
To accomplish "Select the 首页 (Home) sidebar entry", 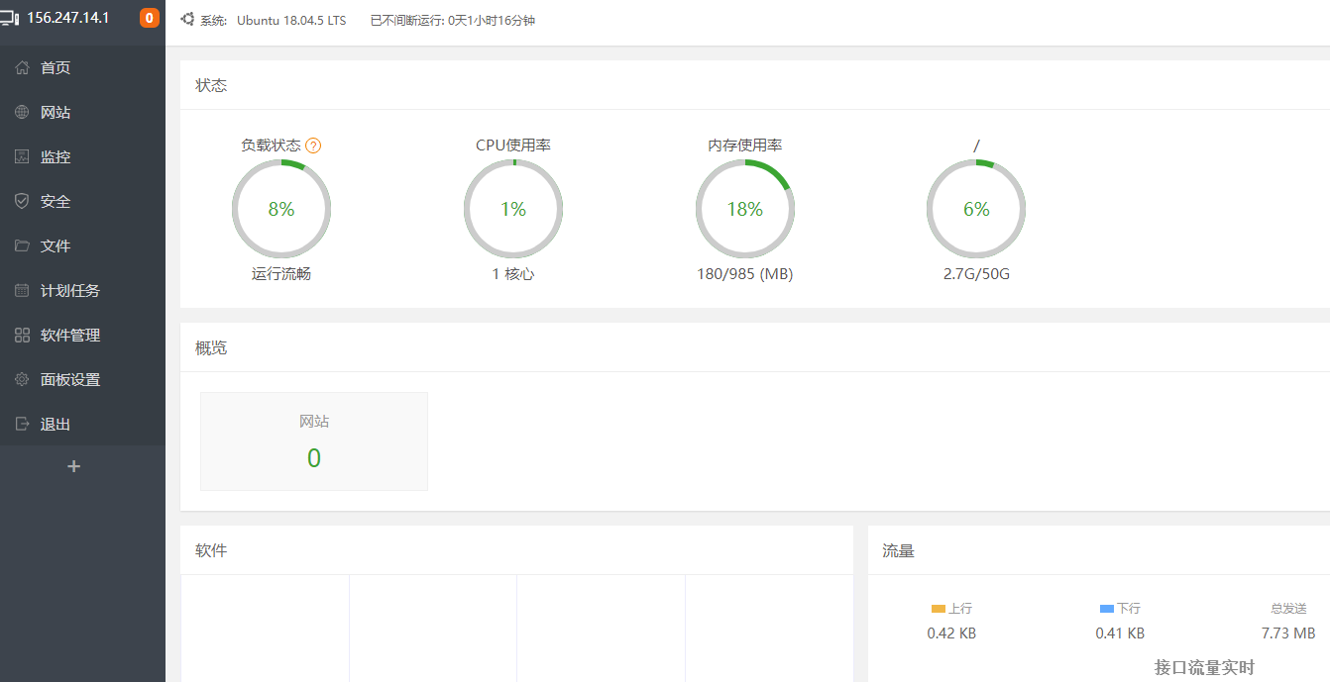I will click(x=71, y=67).
